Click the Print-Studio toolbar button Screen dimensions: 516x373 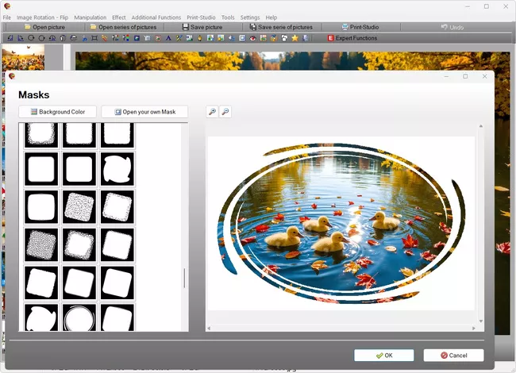pos(360,27)
